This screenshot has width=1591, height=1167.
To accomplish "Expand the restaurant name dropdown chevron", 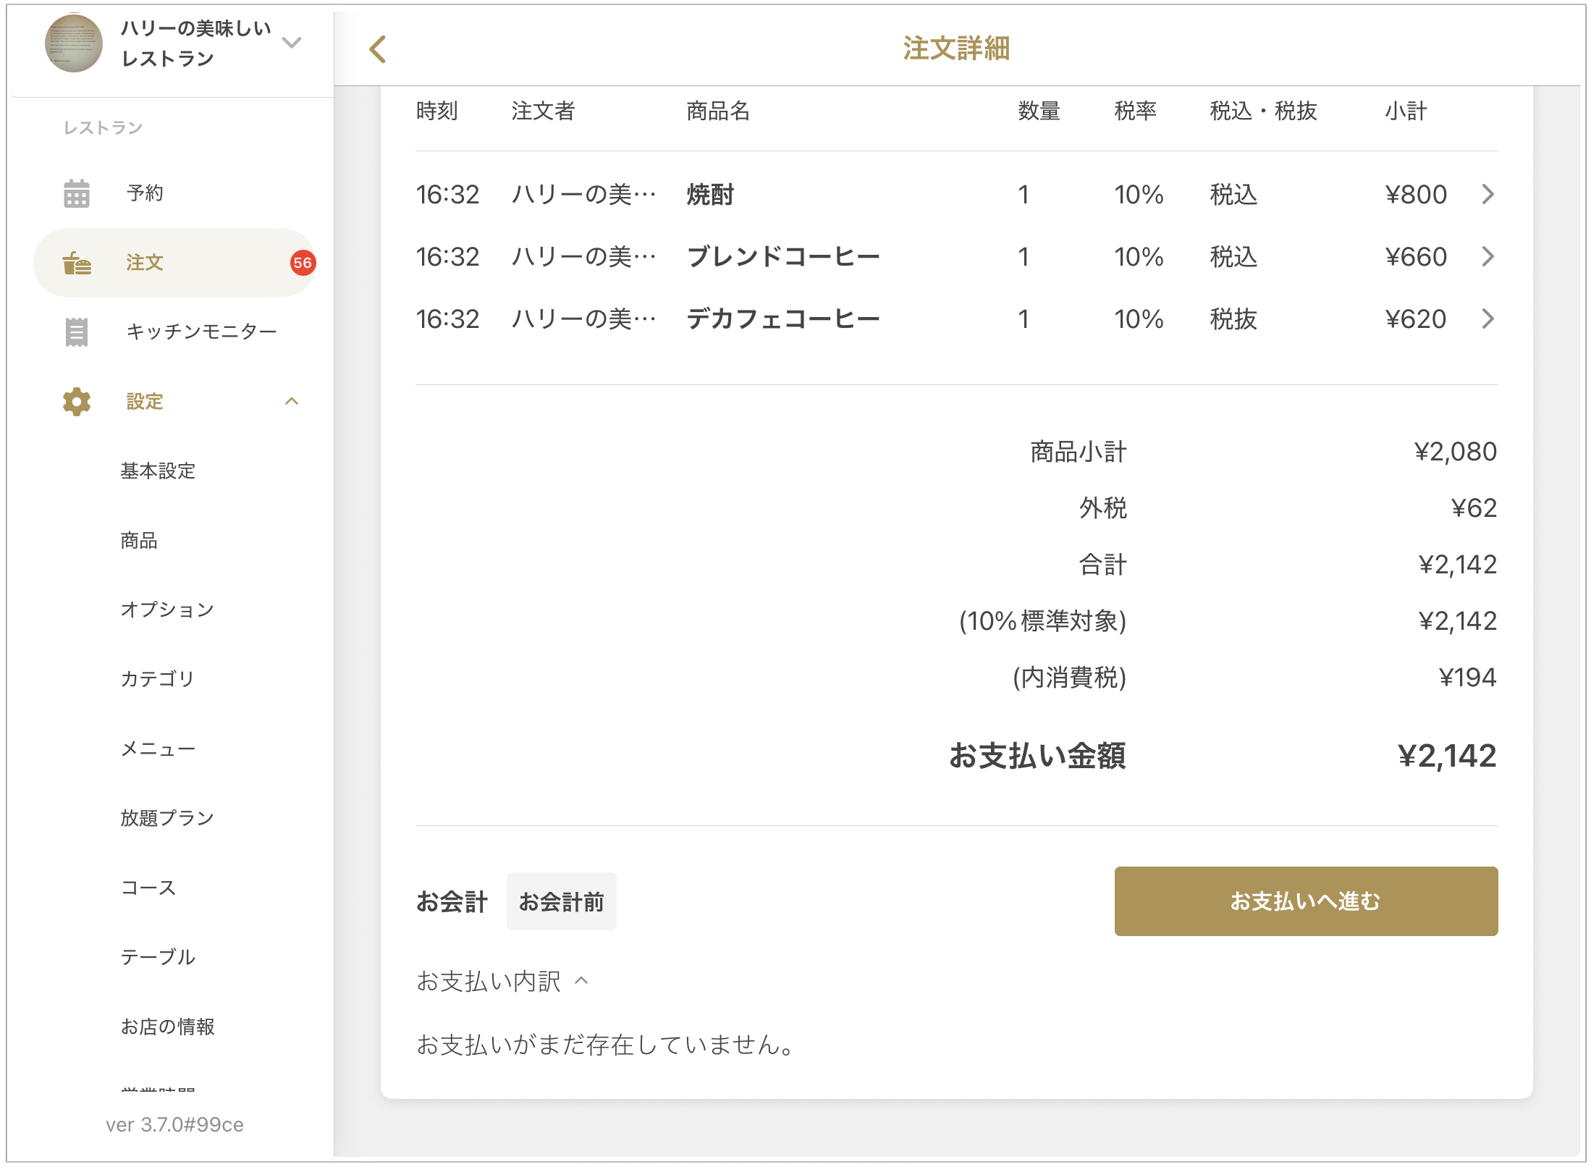I will pyautogui.click(x=292, y=43).
